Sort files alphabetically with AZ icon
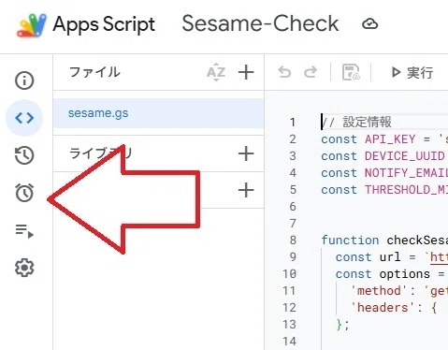448x350 pixels. 216,73
